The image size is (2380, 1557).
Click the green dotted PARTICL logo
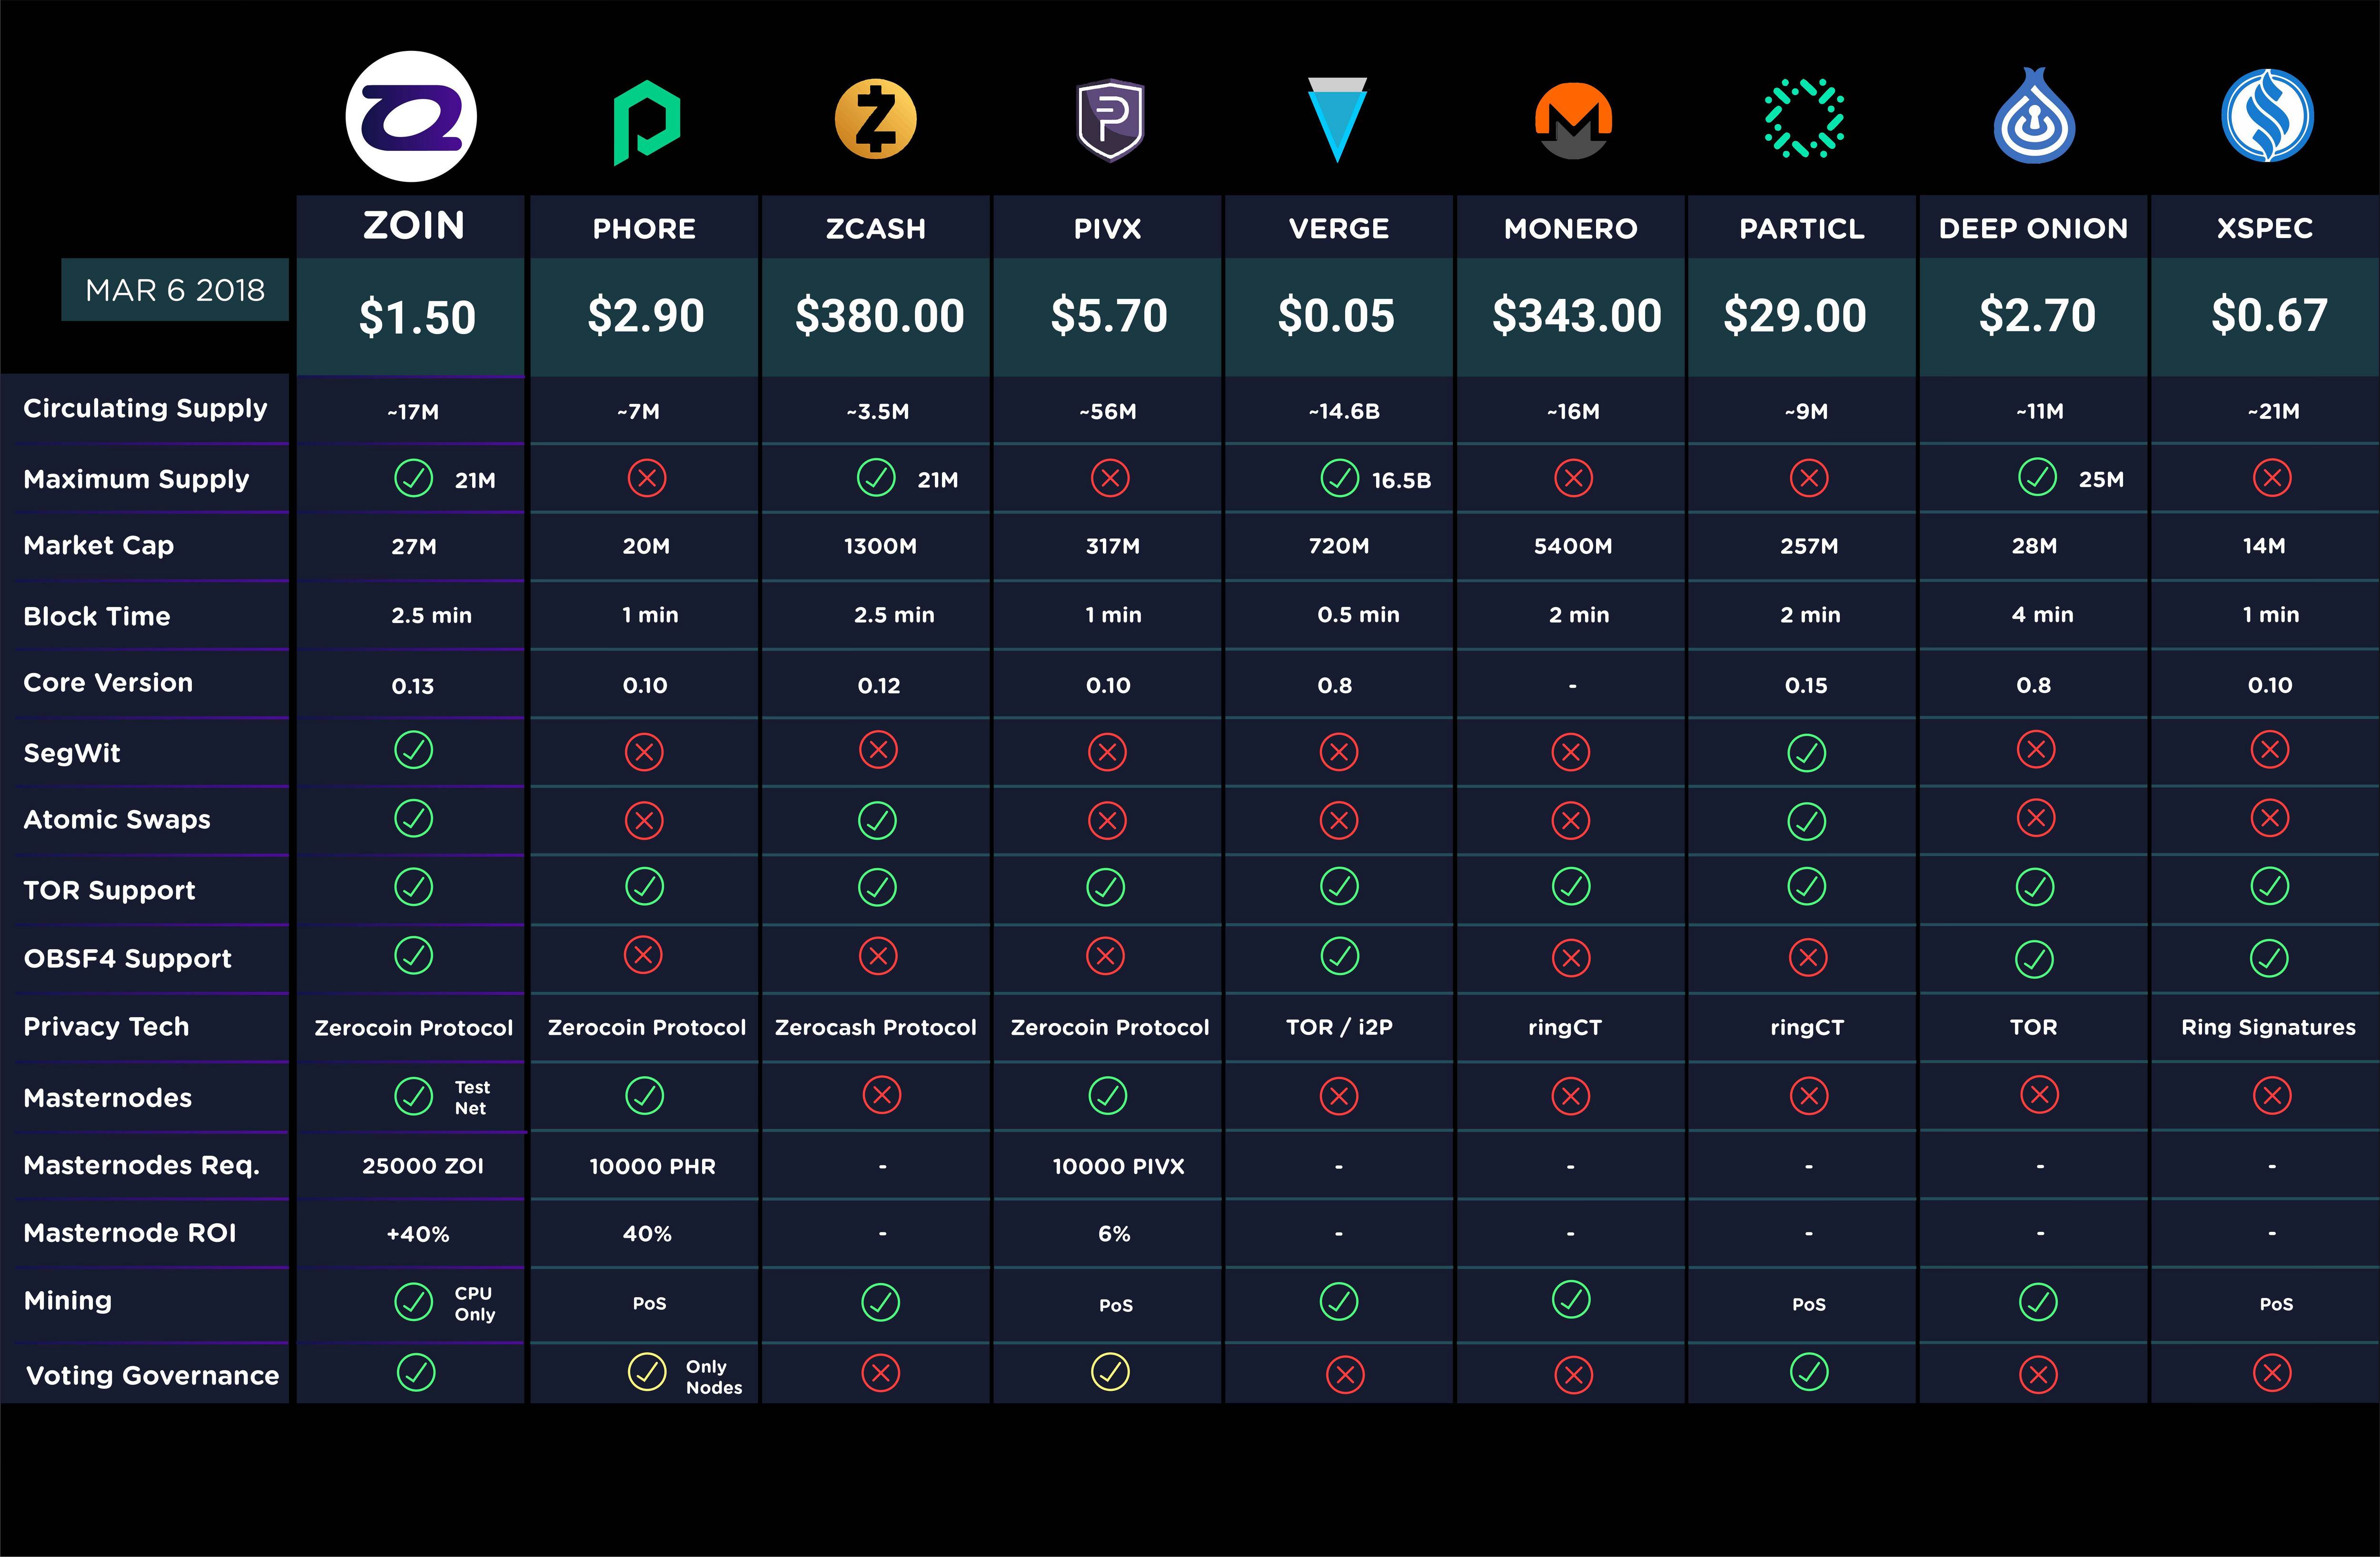1805,118
